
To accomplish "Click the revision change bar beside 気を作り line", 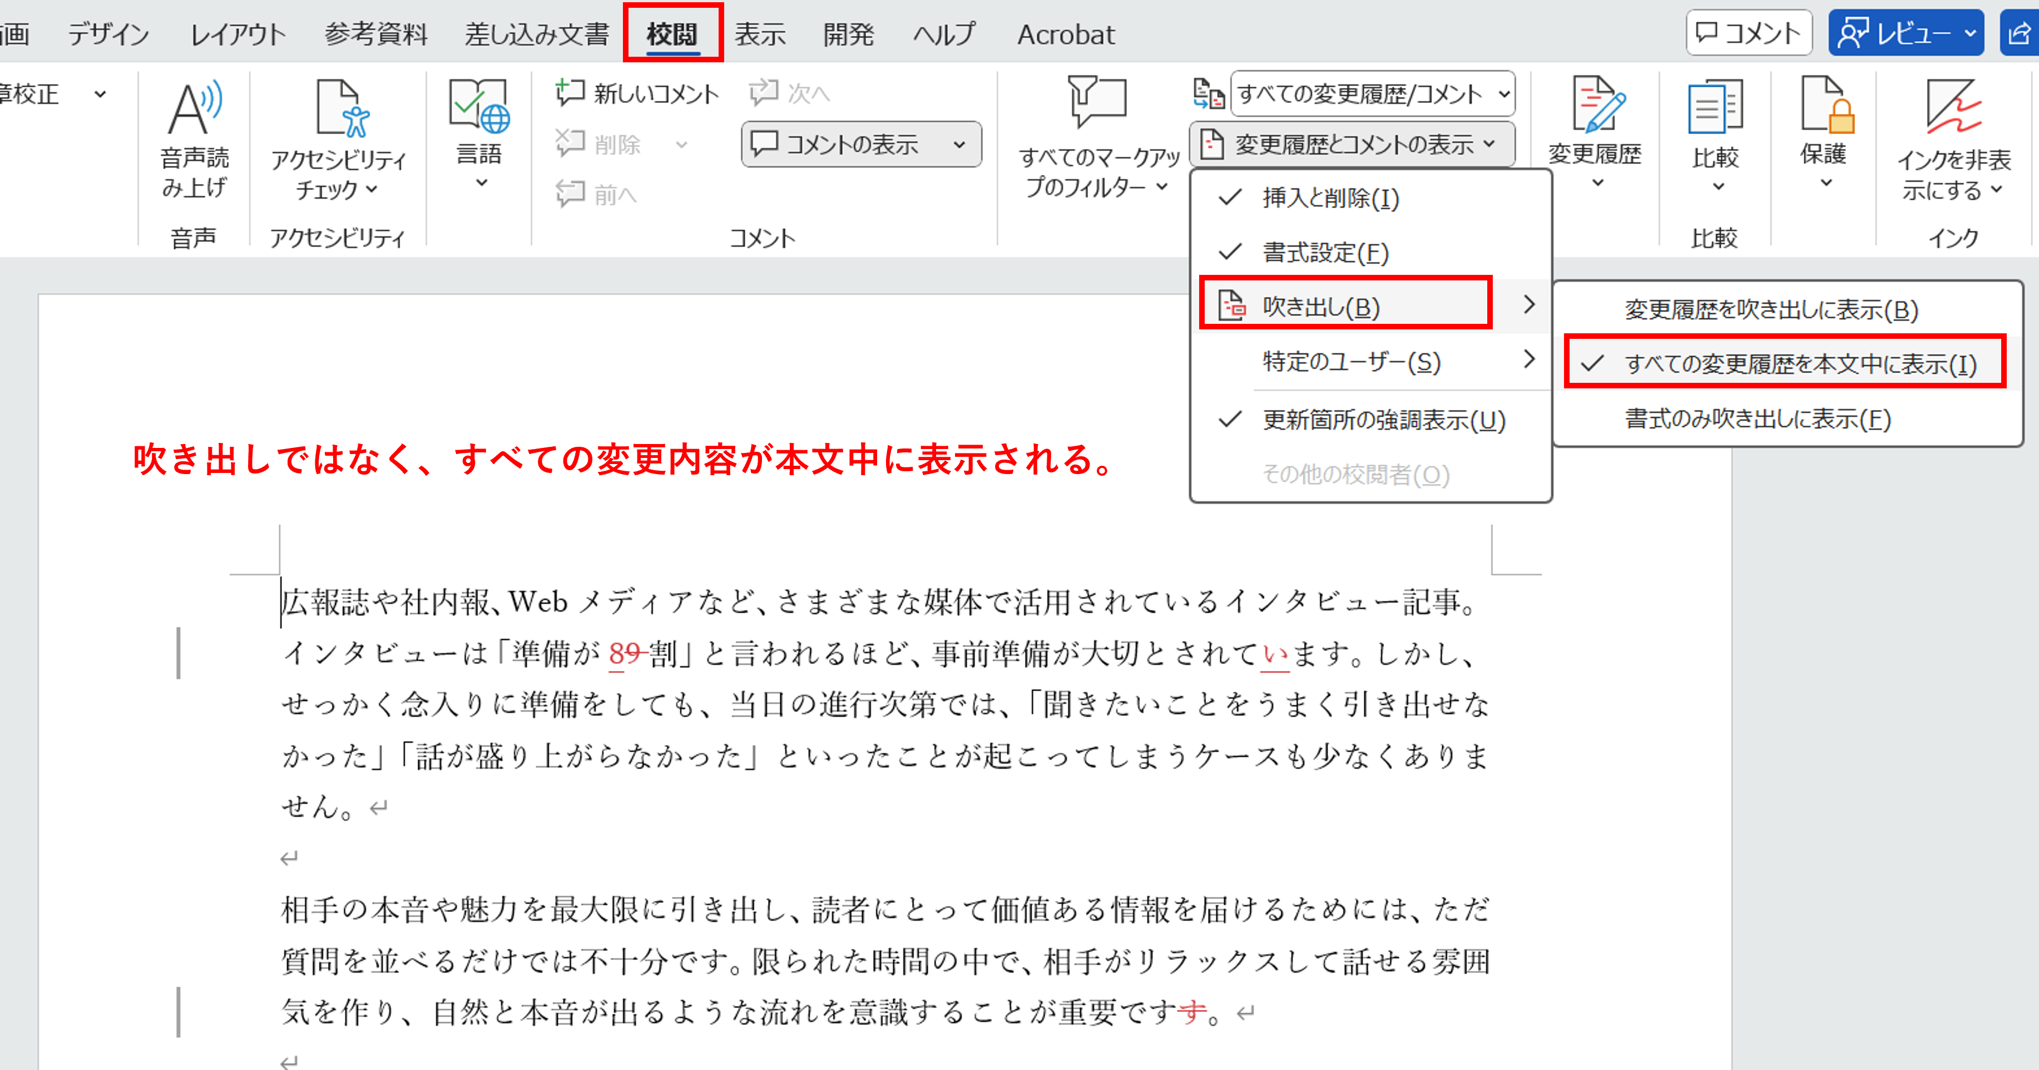I will tap(179, 1012).
